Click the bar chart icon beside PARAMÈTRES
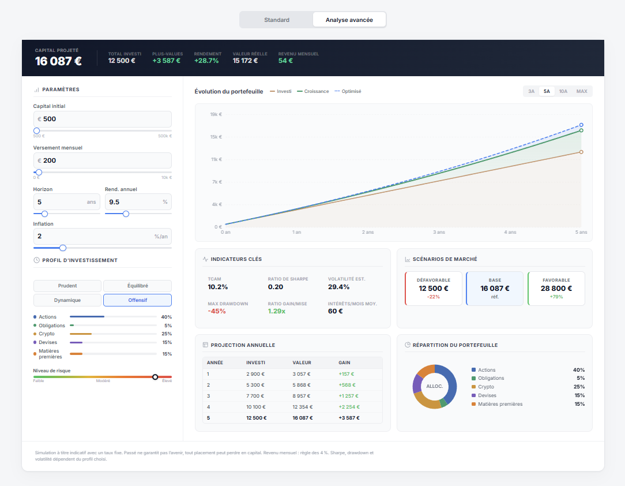Screen dimensions: 625x486 coord(35,89)
